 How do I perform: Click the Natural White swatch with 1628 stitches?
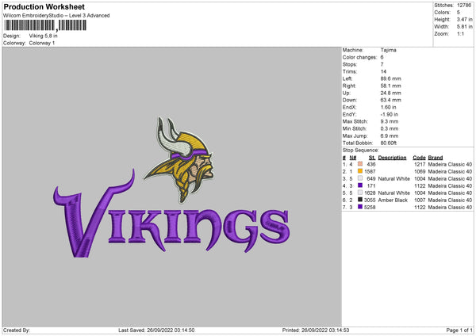(360, 192)
